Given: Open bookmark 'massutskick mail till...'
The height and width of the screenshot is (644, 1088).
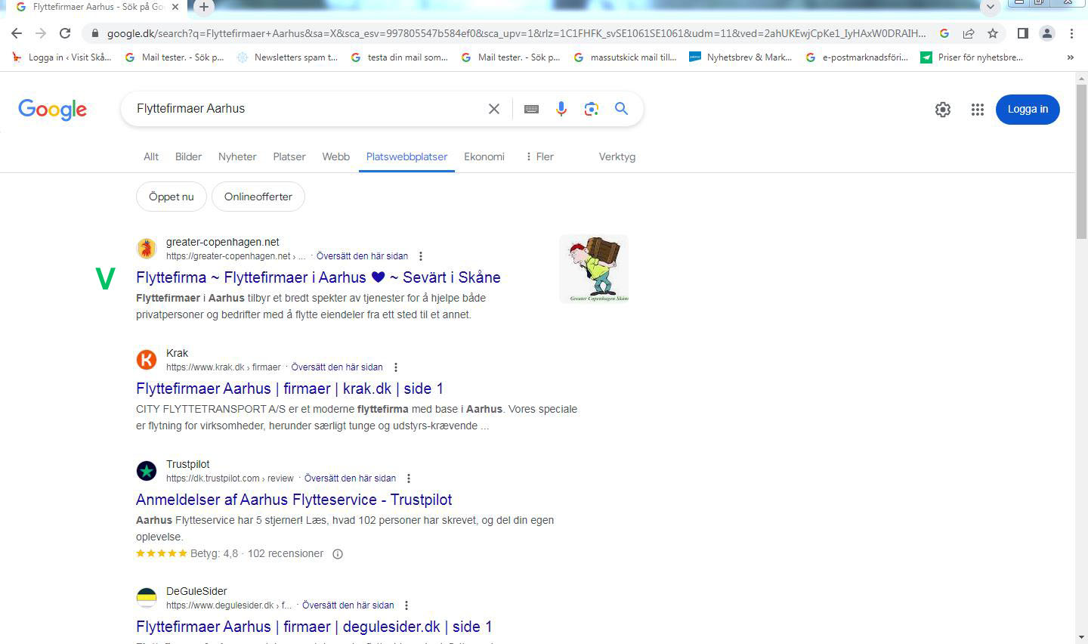Looking at the screenshot, I should pos(625,57).
